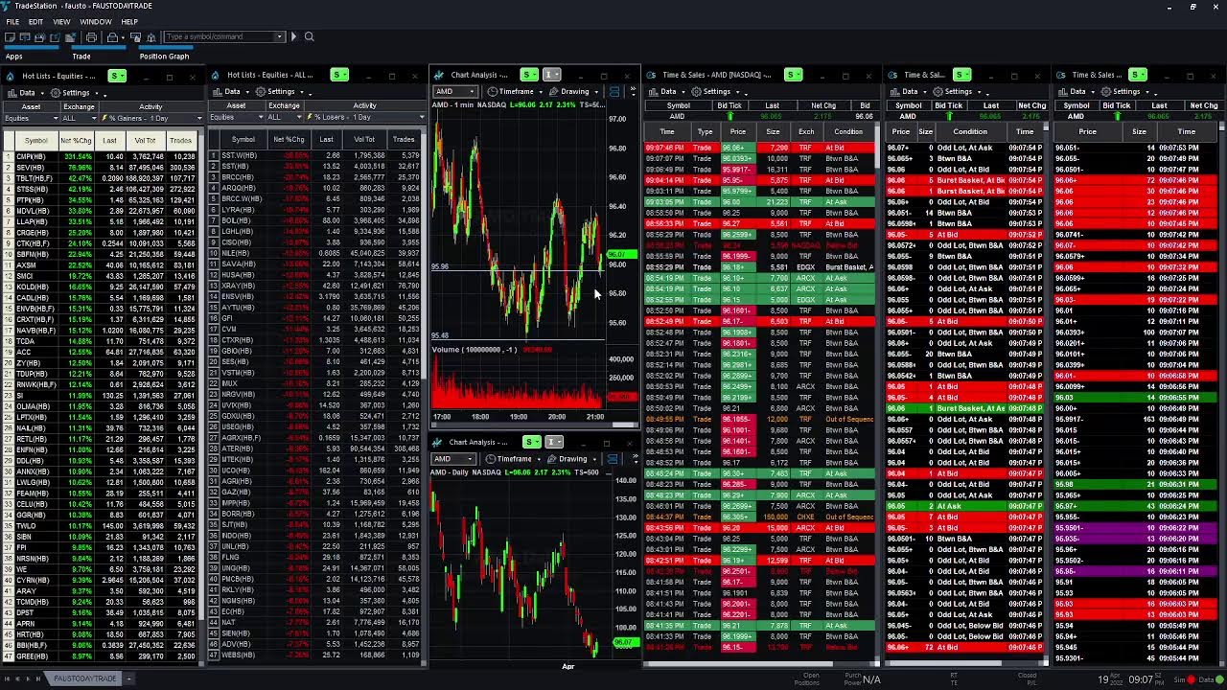Viewport: 1227px width, 690px height.
Task: Expand Equities asset dropdown in Gainers Hot List
Action: click(55, 118)
